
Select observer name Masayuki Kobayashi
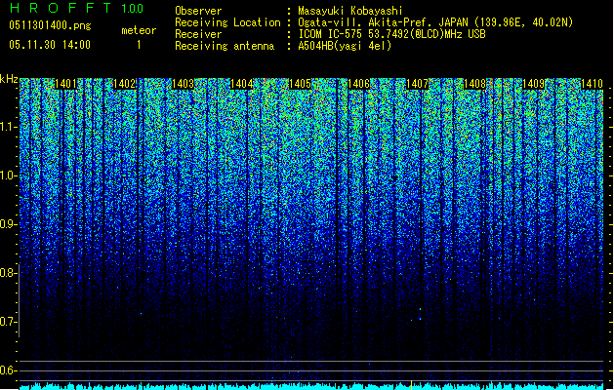pos(350,11)
